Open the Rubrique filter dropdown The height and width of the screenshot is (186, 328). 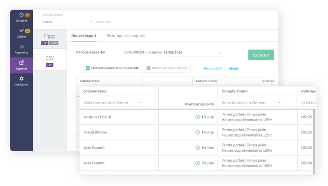[308, 103]
